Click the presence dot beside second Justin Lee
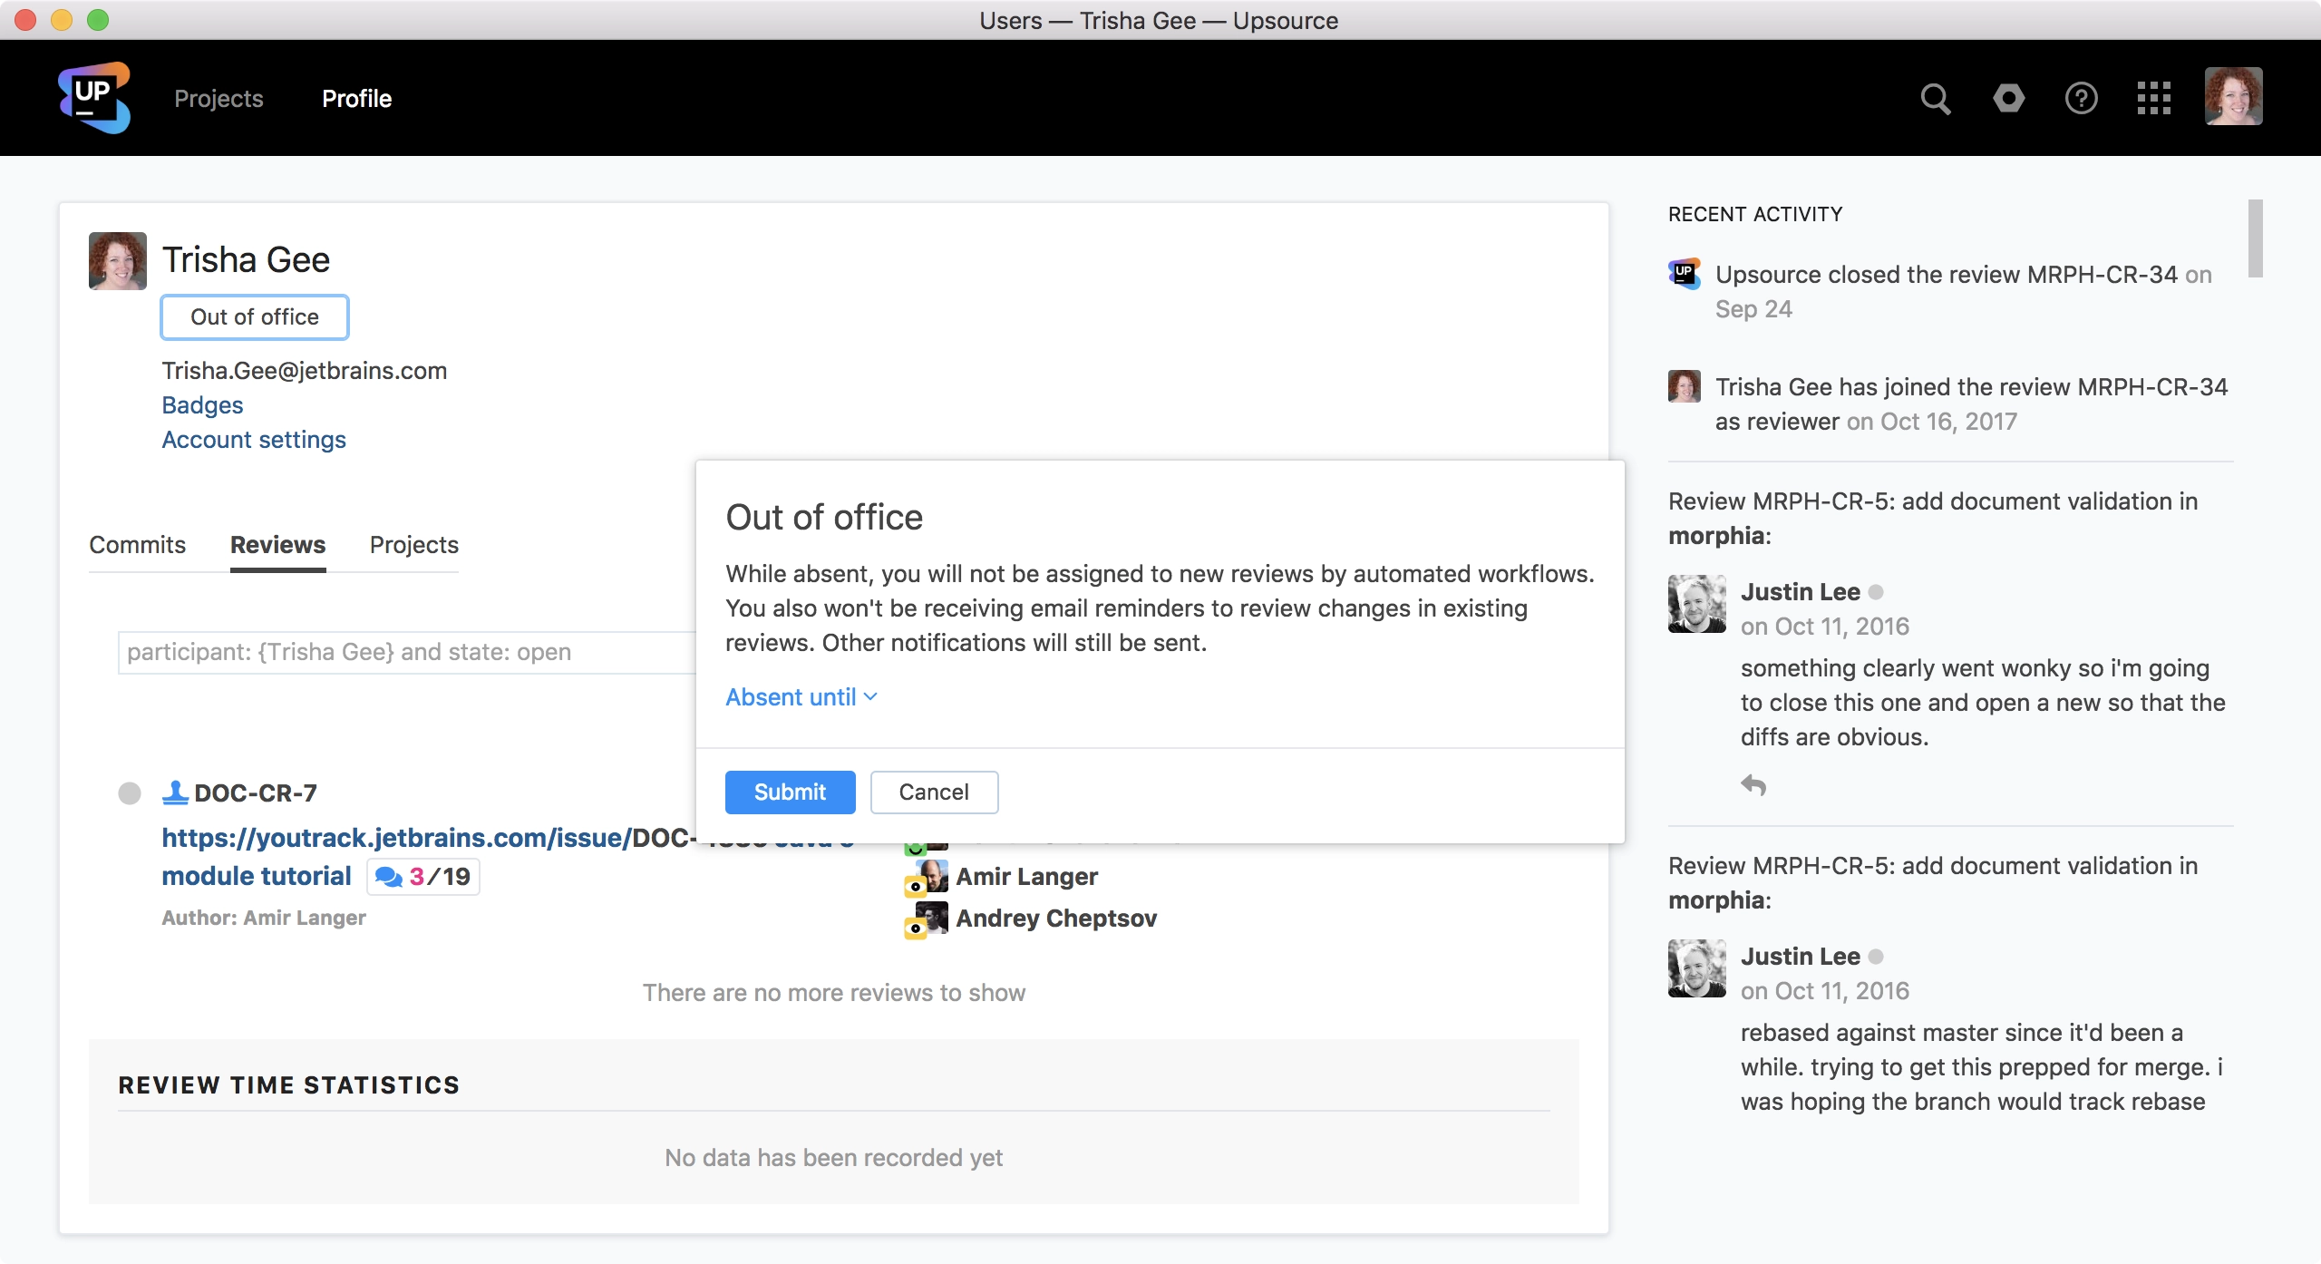This screenshot has width=2321, height=1264. click(1877, 957)
